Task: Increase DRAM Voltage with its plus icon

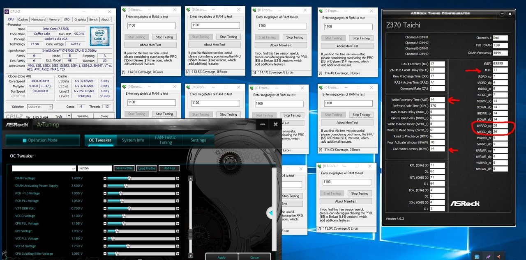Action: 178,178
